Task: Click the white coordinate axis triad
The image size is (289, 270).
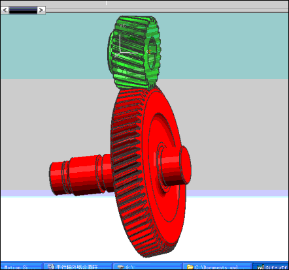Action: pyautogui.click(x=126, y=47)
